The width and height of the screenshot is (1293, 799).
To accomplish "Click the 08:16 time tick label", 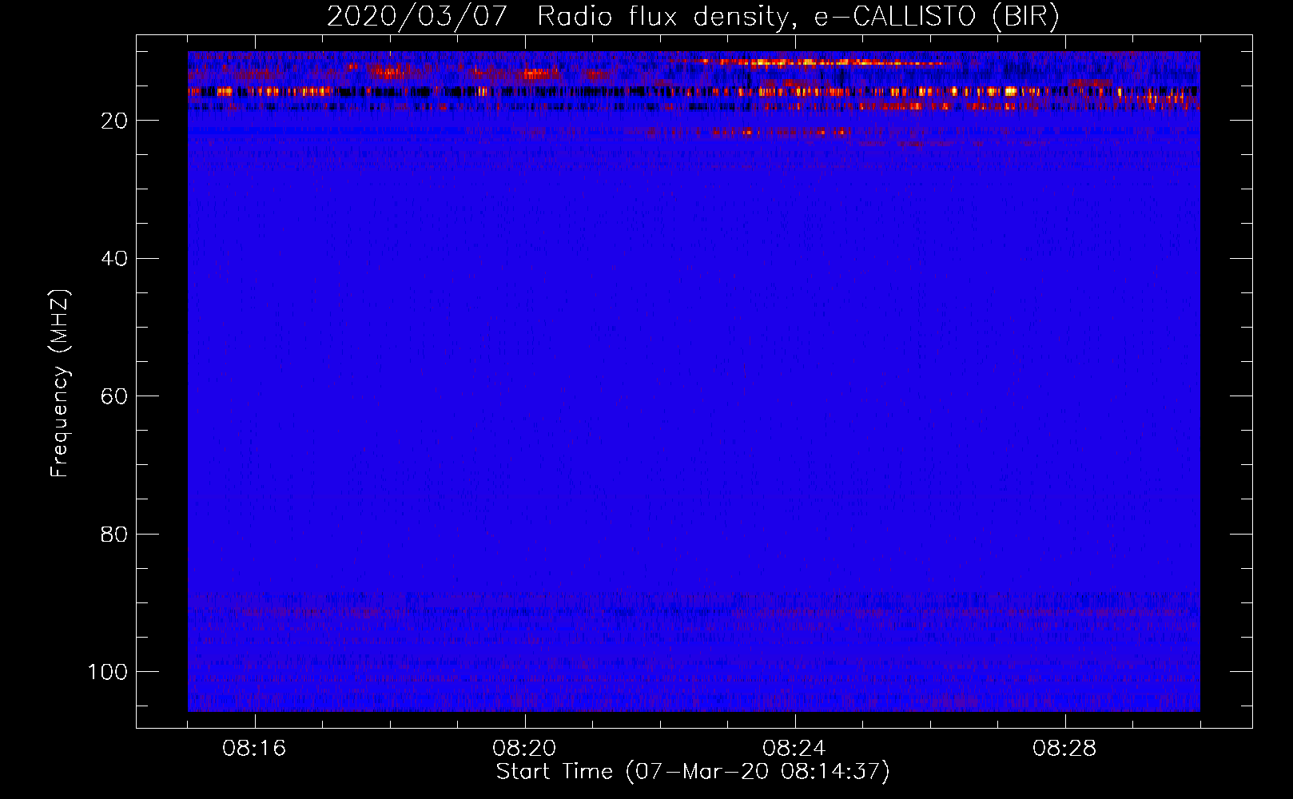I will pos(254,749).
